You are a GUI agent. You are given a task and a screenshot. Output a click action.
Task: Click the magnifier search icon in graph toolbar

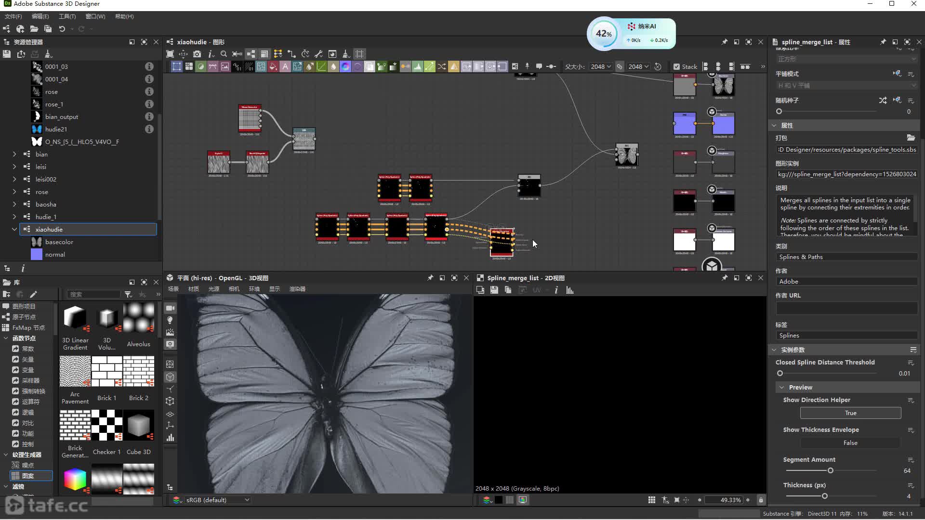tap(224, 54)
